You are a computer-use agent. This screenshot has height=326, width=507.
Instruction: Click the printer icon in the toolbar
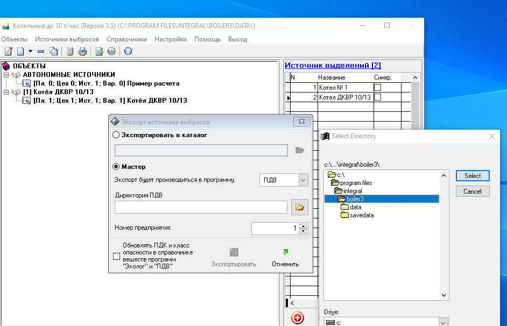pyautogui.click(x=82, y=52)
